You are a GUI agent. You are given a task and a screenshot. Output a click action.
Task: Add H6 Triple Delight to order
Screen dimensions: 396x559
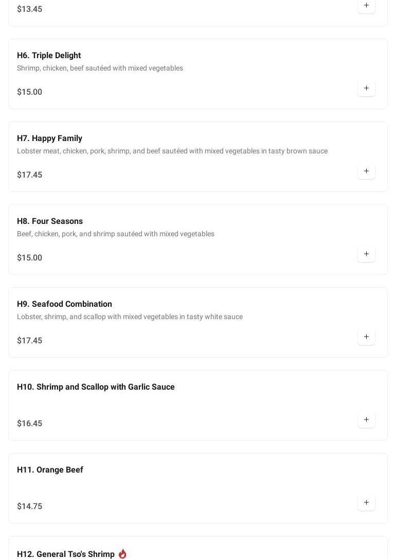(x=366, y=89)
